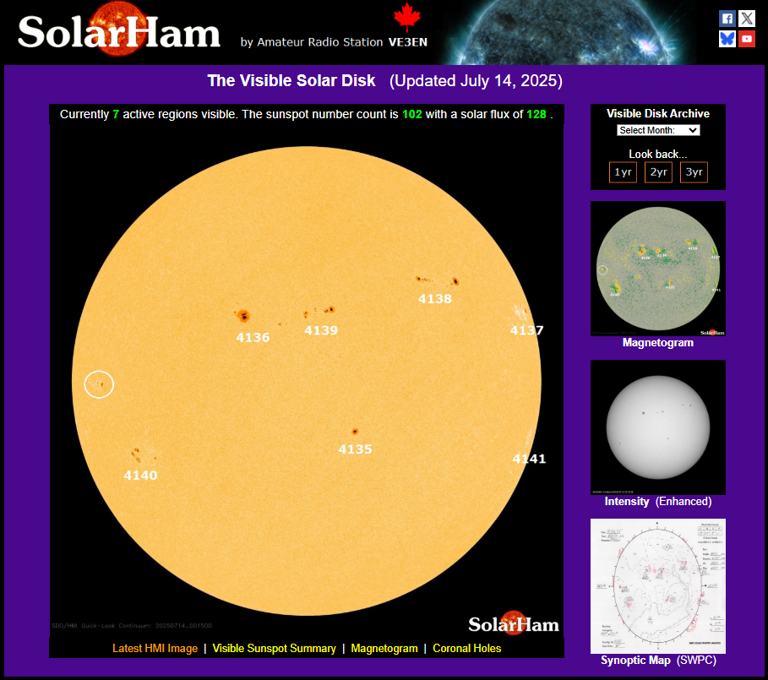Click the SolarHam logo in header
Screen dimensions: 768x680
[x=119, y=32]
